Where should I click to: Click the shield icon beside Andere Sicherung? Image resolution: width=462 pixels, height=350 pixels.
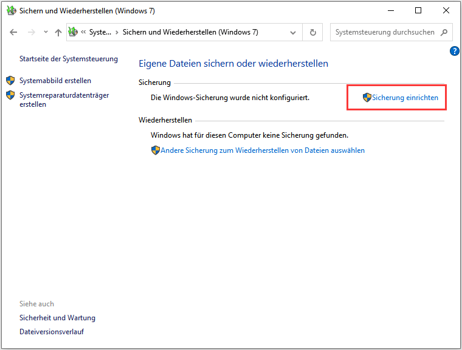click(155, 150)
